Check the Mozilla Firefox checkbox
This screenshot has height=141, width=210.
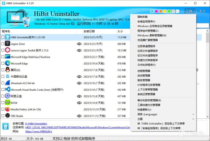[3, 109]
